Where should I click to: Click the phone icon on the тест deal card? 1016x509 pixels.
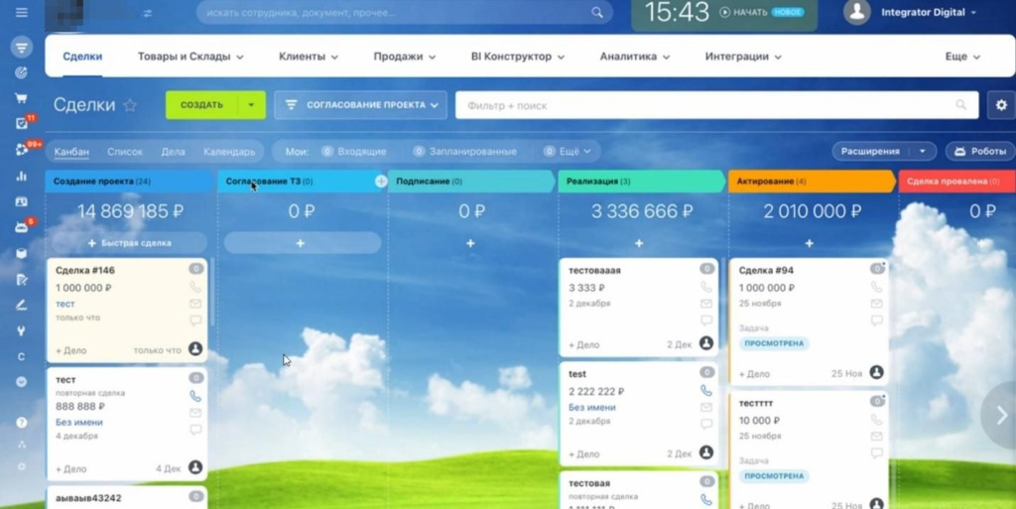pyautogui.click(x=195, y=396)
